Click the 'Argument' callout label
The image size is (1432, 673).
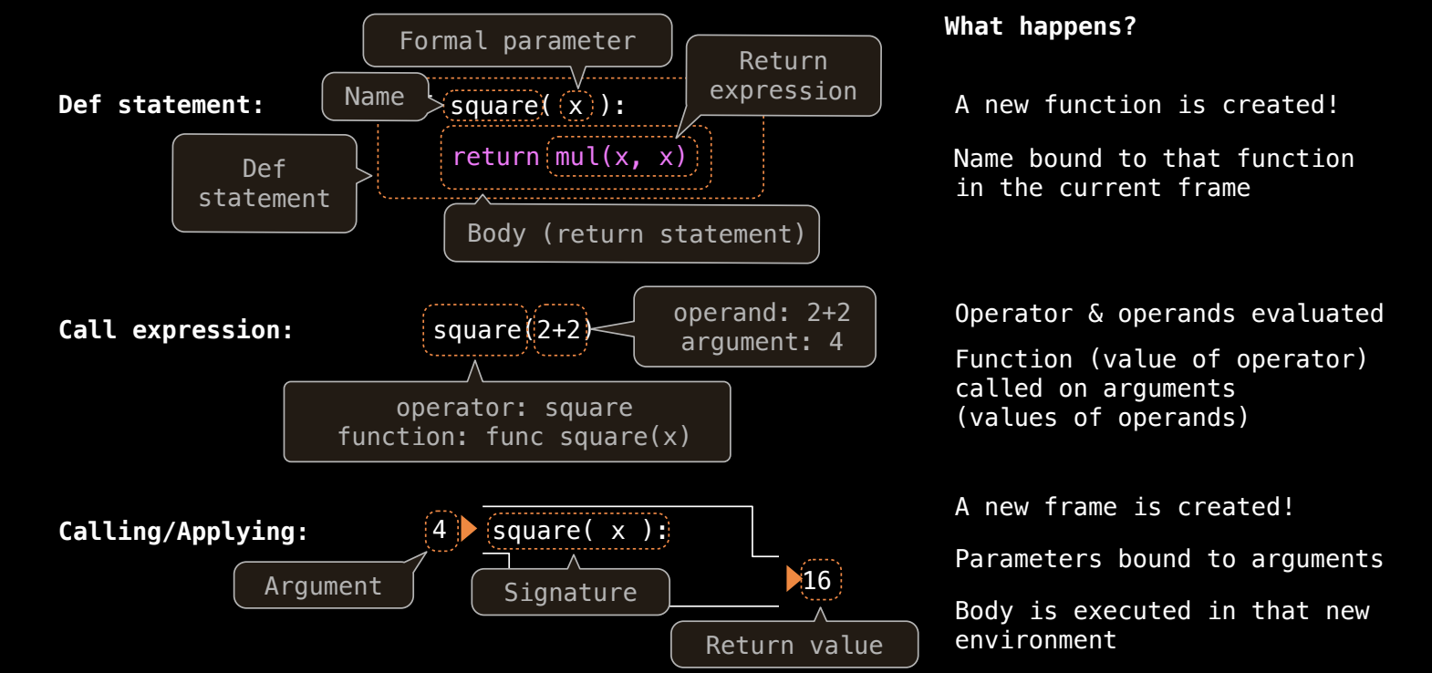tap(324, 585)
